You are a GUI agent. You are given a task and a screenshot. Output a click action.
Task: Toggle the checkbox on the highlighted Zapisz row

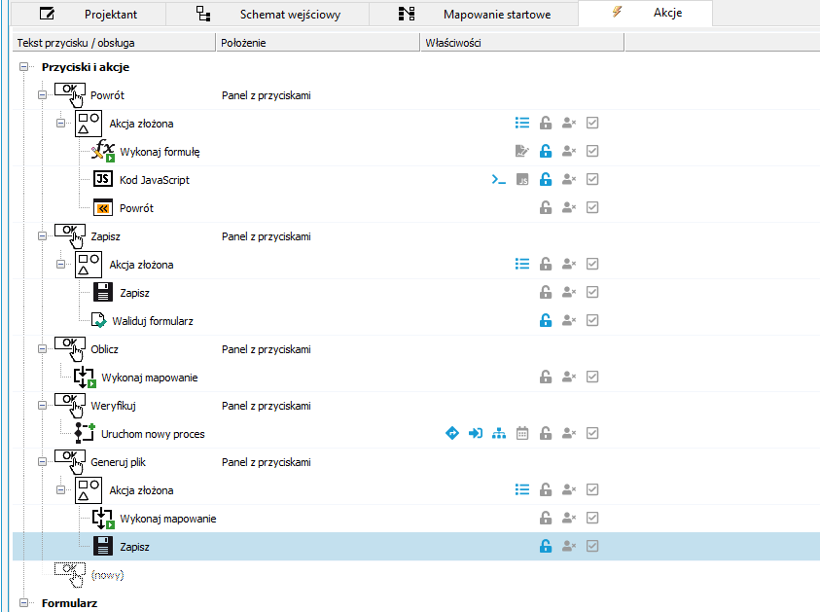point(592,547)
